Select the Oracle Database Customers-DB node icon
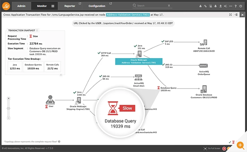Viewport: 247px width, 152px height. click(x=204, y=89)
